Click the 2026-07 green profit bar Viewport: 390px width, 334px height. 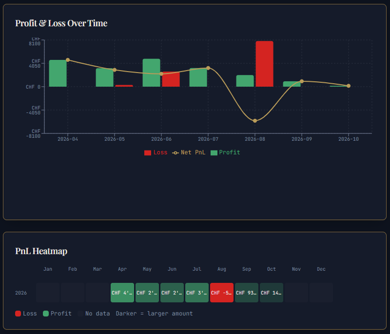coord(198,77)
